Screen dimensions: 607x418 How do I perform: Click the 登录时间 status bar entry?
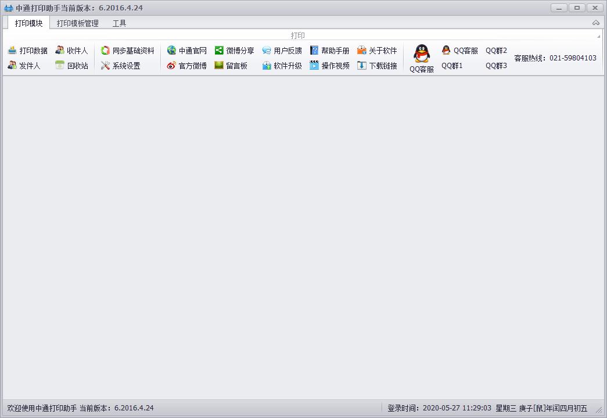439,408
